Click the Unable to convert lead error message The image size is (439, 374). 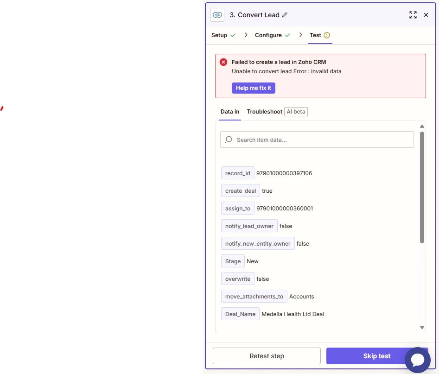pos(286,71)
